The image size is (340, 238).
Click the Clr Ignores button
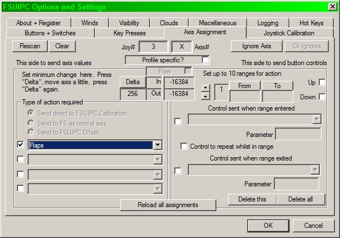pyautogui.click(x=307, y=46)
